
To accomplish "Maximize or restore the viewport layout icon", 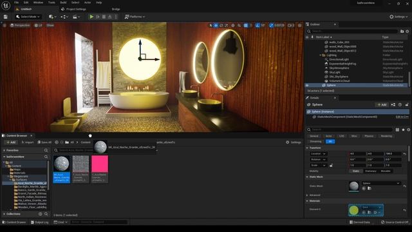I will tap(299, 25).
